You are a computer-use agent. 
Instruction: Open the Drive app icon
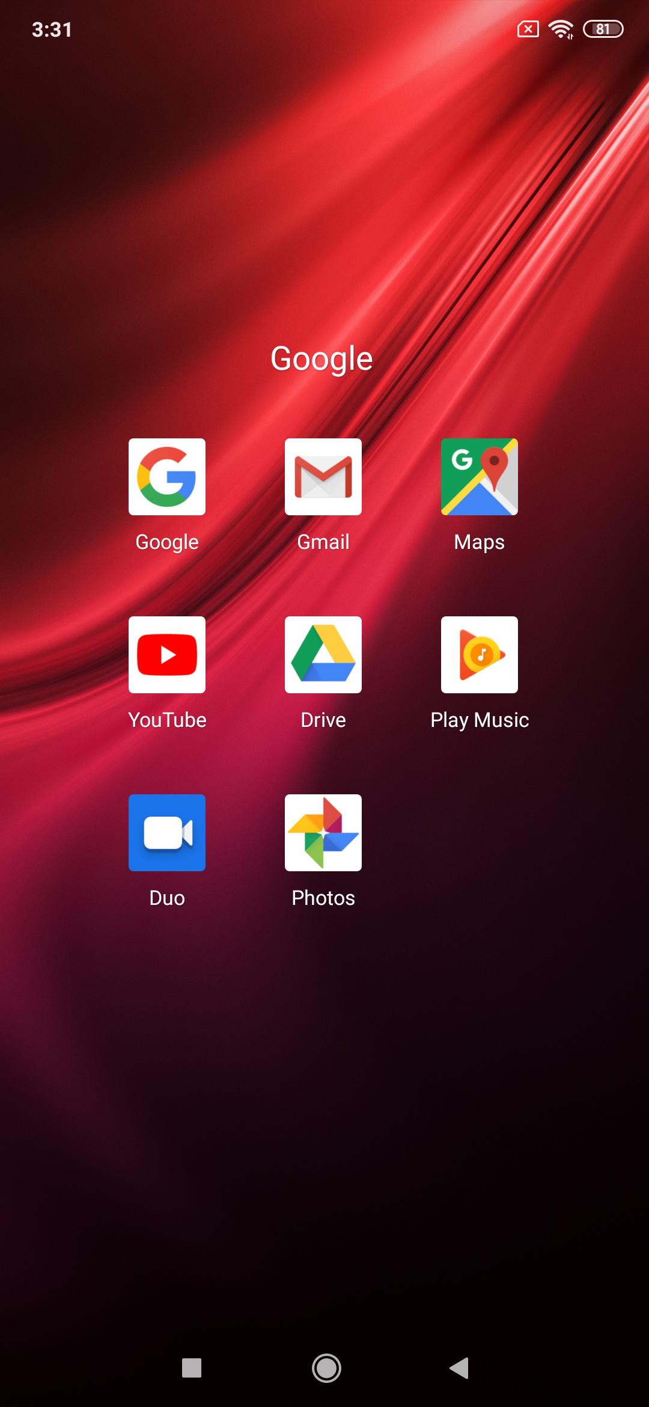323,655
